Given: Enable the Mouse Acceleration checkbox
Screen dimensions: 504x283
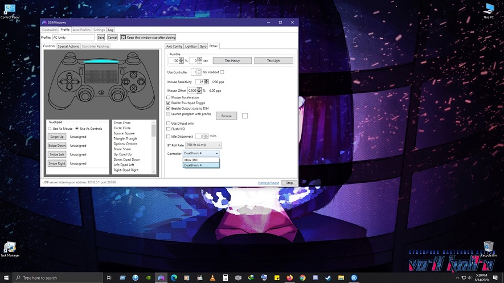Looking at the screenshot, I should [168, 97].
